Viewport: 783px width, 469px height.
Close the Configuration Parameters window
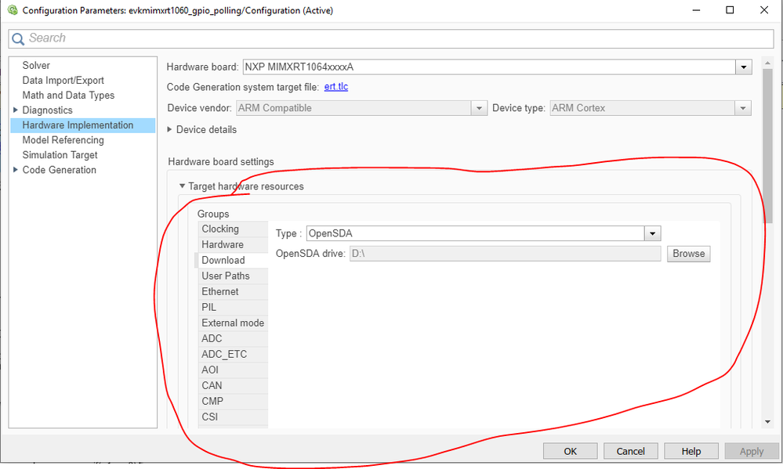pyautogui.click(x=763, y=10)
